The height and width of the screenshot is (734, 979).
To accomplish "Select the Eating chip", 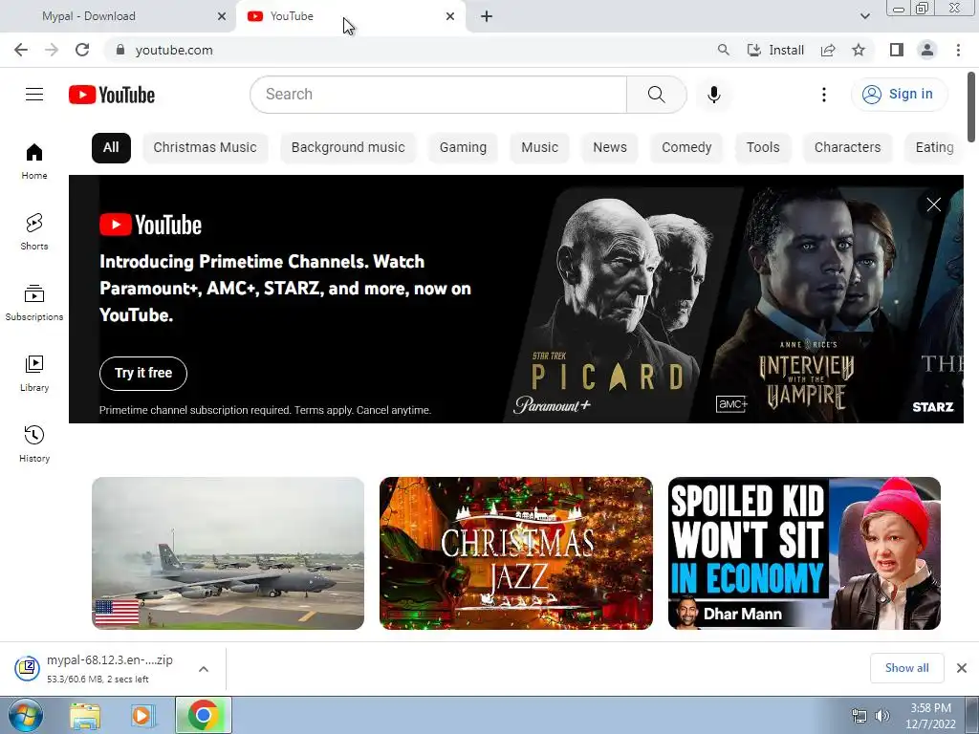I will click(934, 148).
